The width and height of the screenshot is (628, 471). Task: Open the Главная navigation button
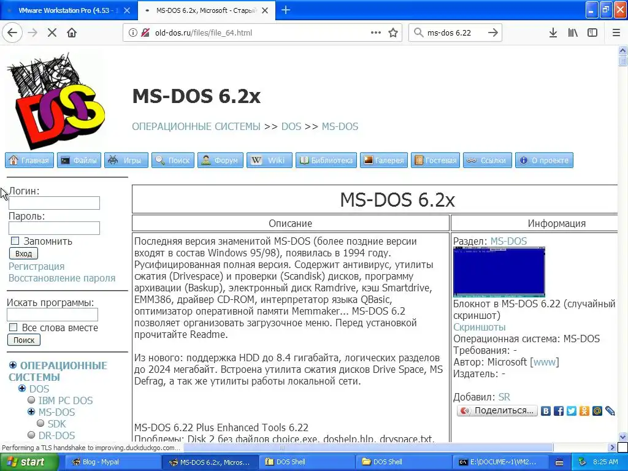click(x=29, y=160)
